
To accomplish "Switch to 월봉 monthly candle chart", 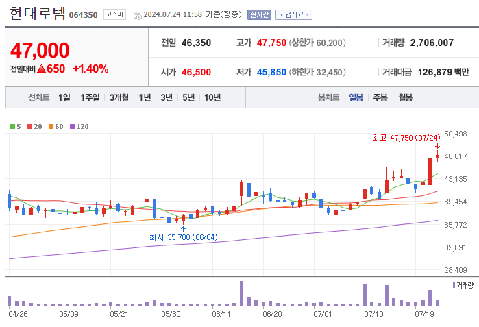I will (x=406, y=97).
